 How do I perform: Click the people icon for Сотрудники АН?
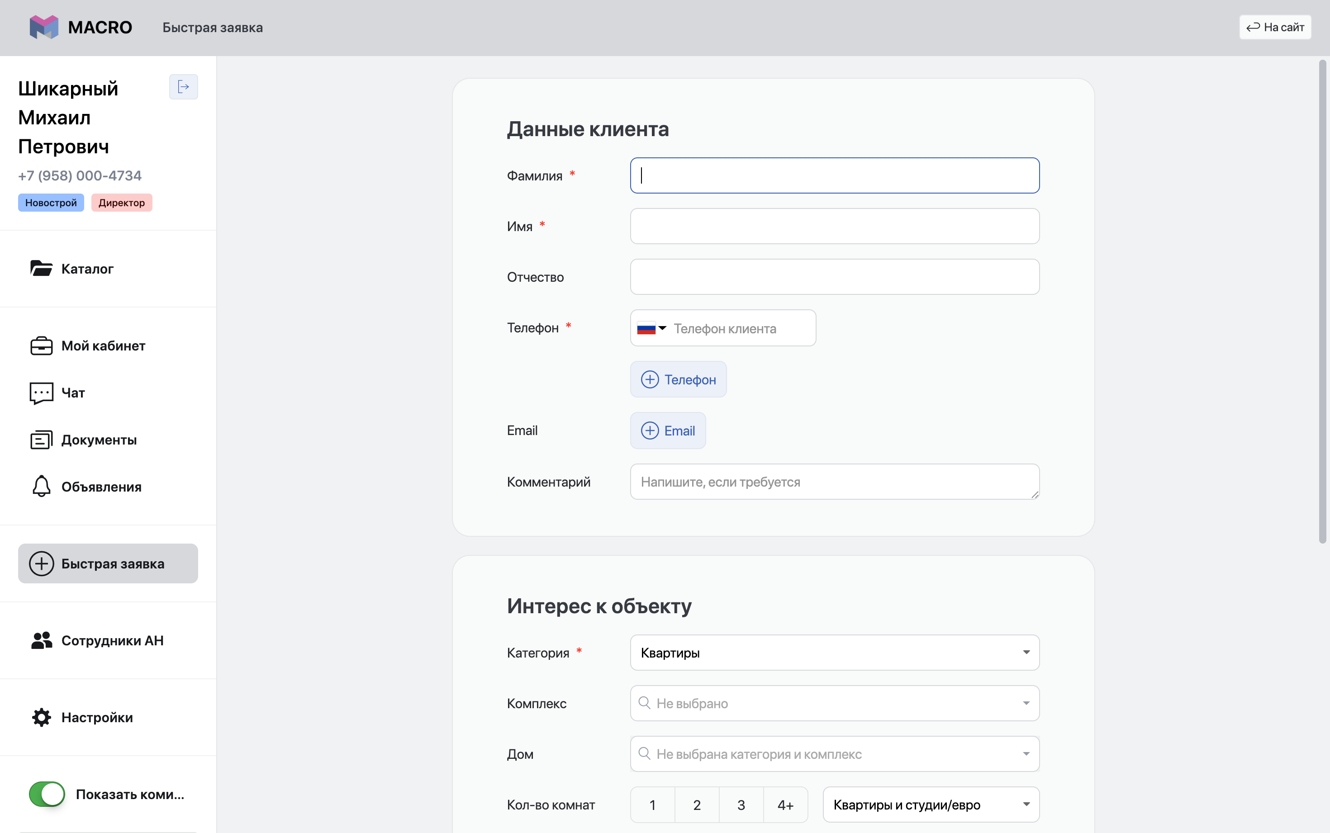point(41,640)
